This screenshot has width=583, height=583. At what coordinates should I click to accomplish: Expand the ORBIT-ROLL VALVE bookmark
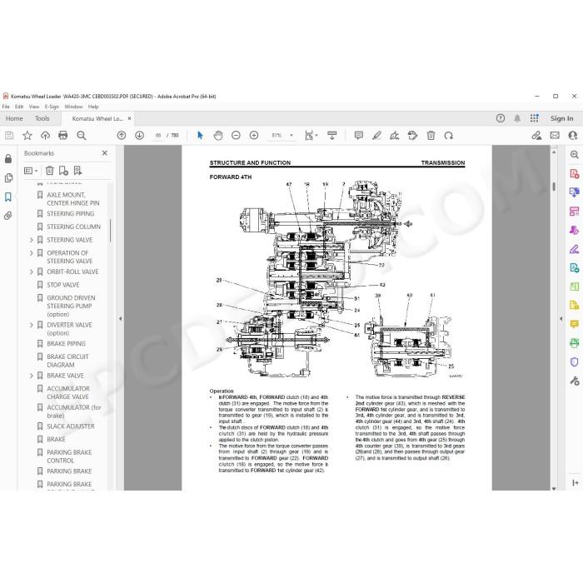tap(32, 272)
